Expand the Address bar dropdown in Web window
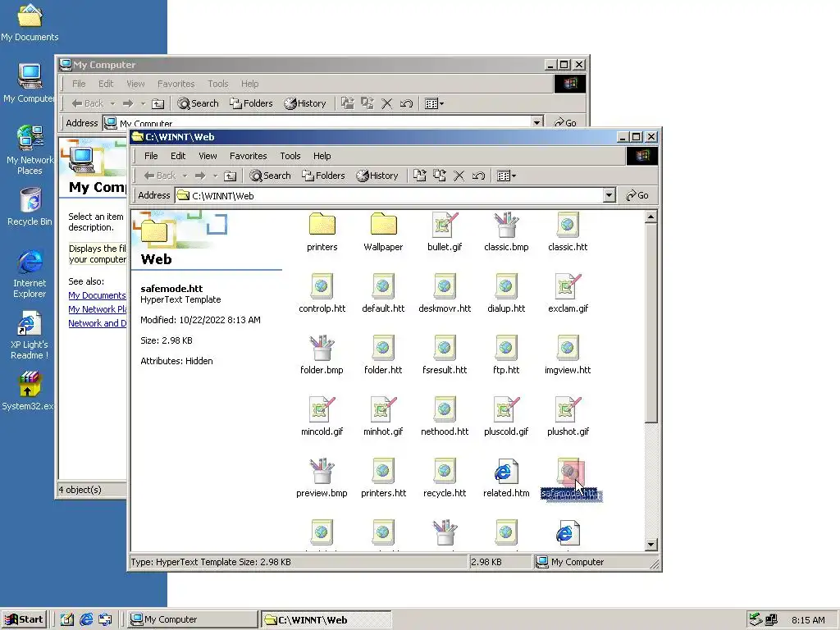The height and width of the screenshot is (630, 840). (609, 195)
